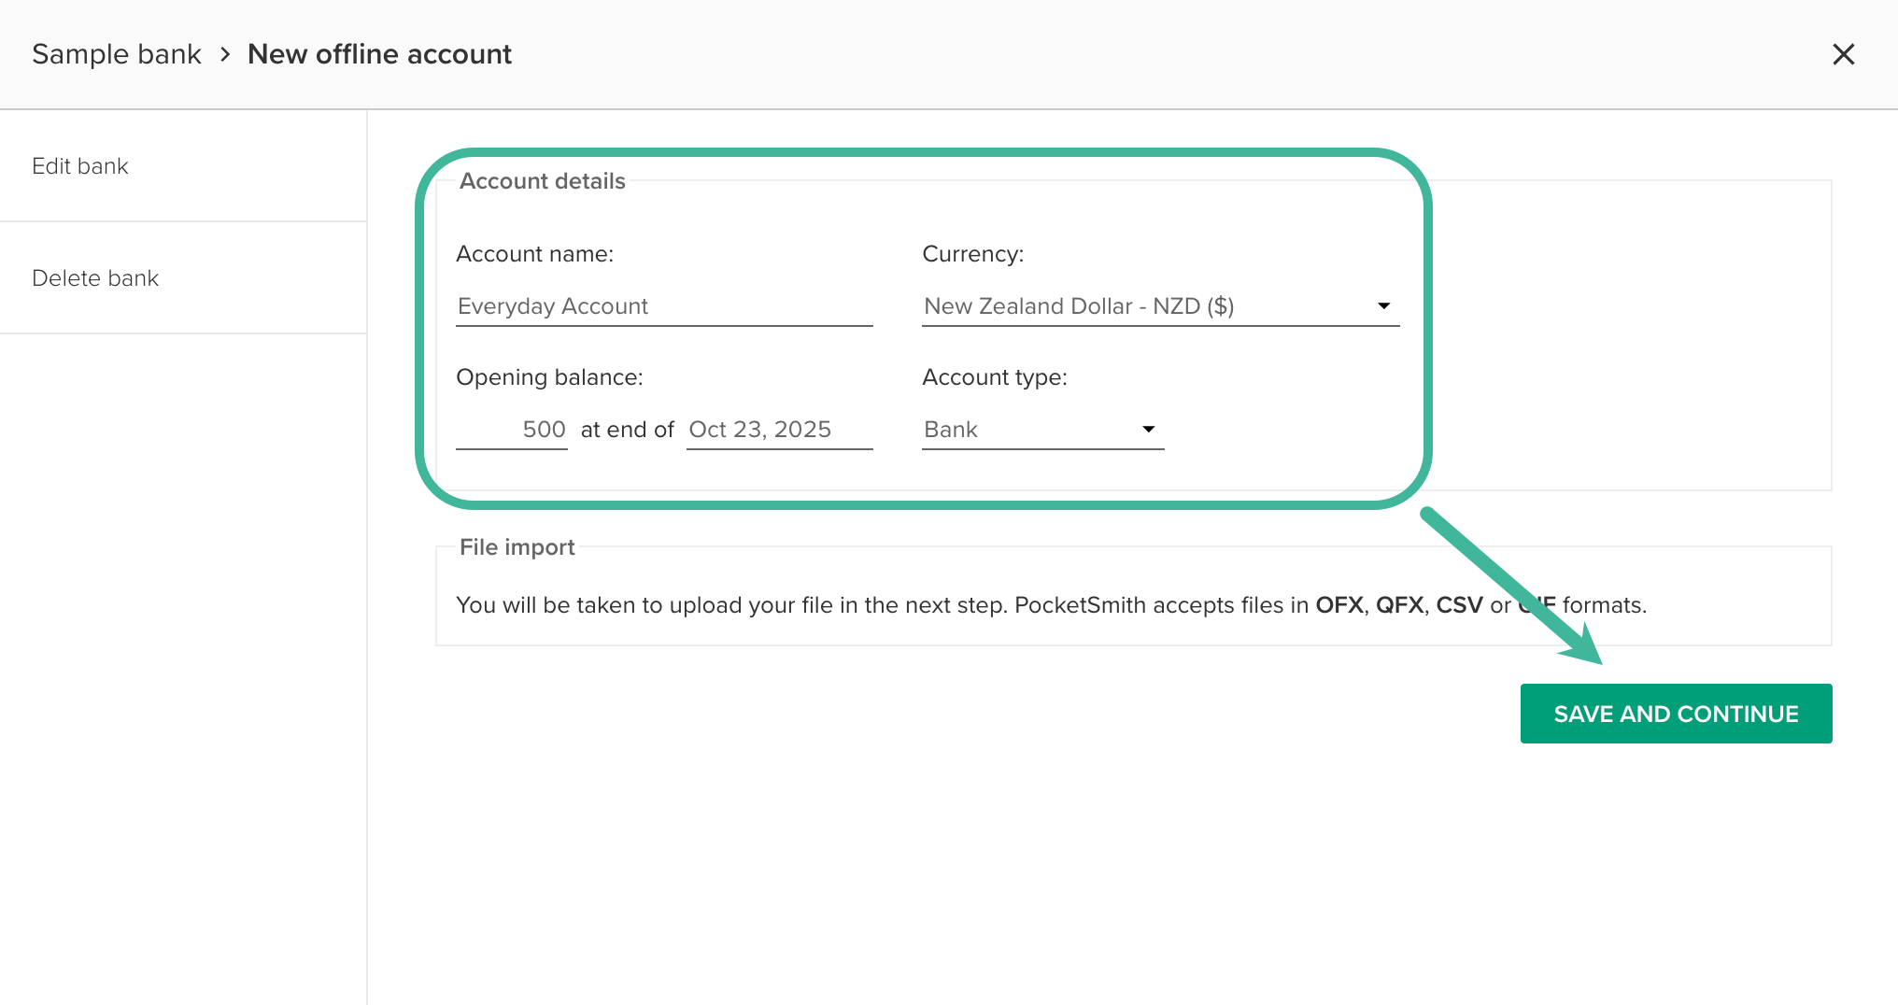Viewport: 1898px width, 1005px height.
Task: Click the Account type label
Action: tap(994, 377)
